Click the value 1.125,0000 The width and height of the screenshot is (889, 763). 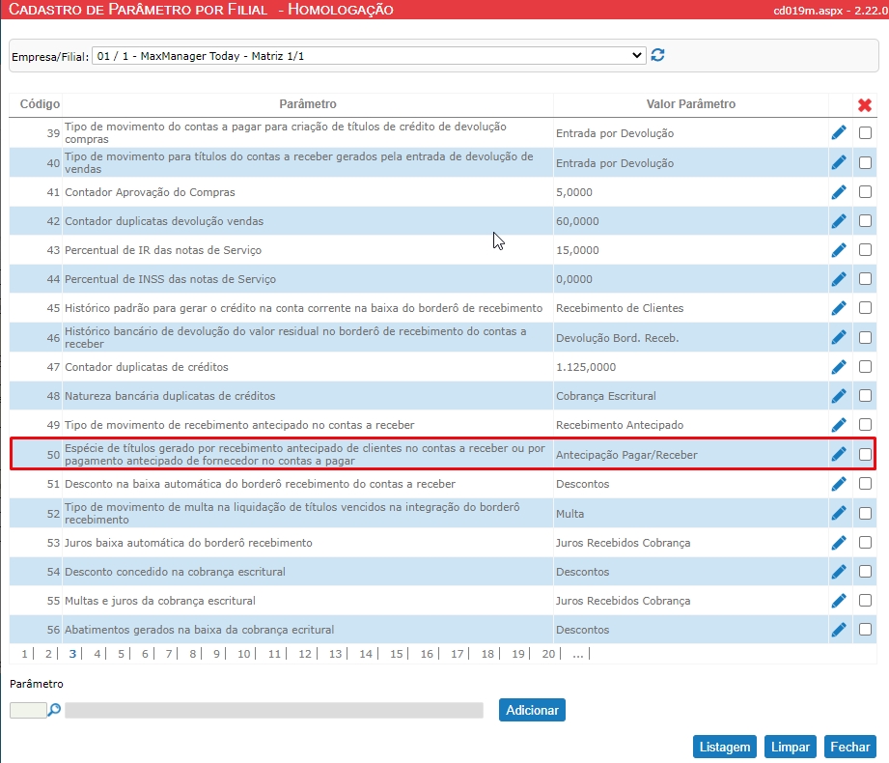[x=586, y=367]
